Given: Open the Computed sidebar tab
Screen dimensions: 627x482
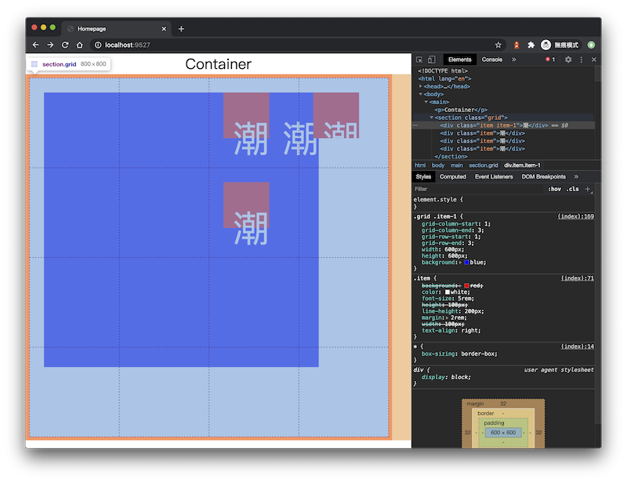Looking at the screenshot, I should tap(453, 177).
